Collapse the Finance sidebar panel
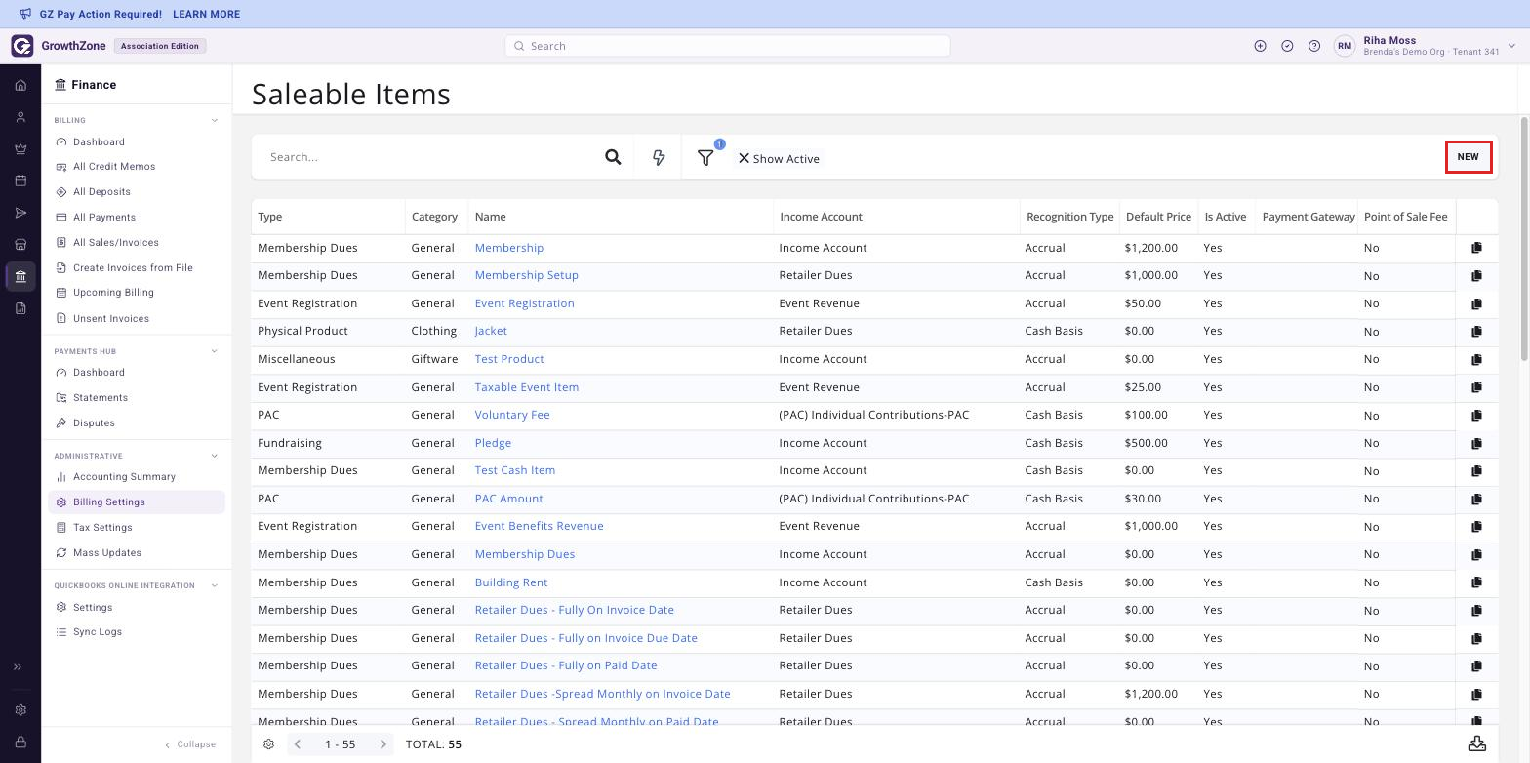This screenshot has width=1530, height=763. point(190,744)
